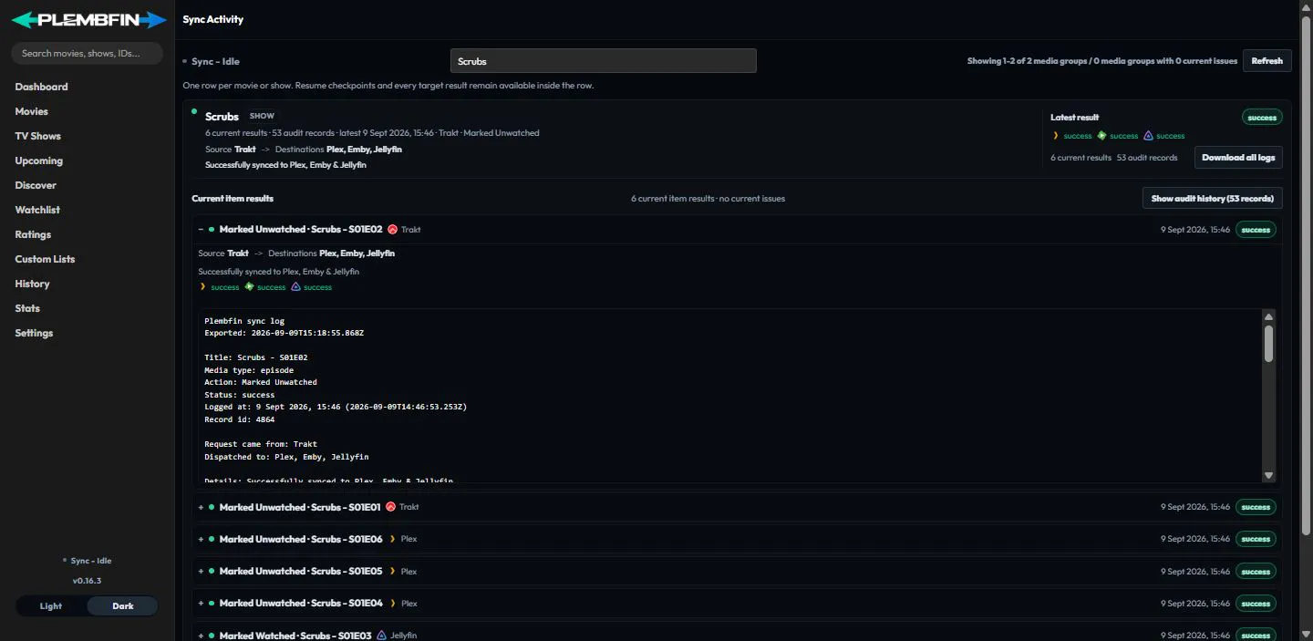1313x641 pixels.
Task: Click the green Emby icon under Latest result
Action: (1101, 136)
